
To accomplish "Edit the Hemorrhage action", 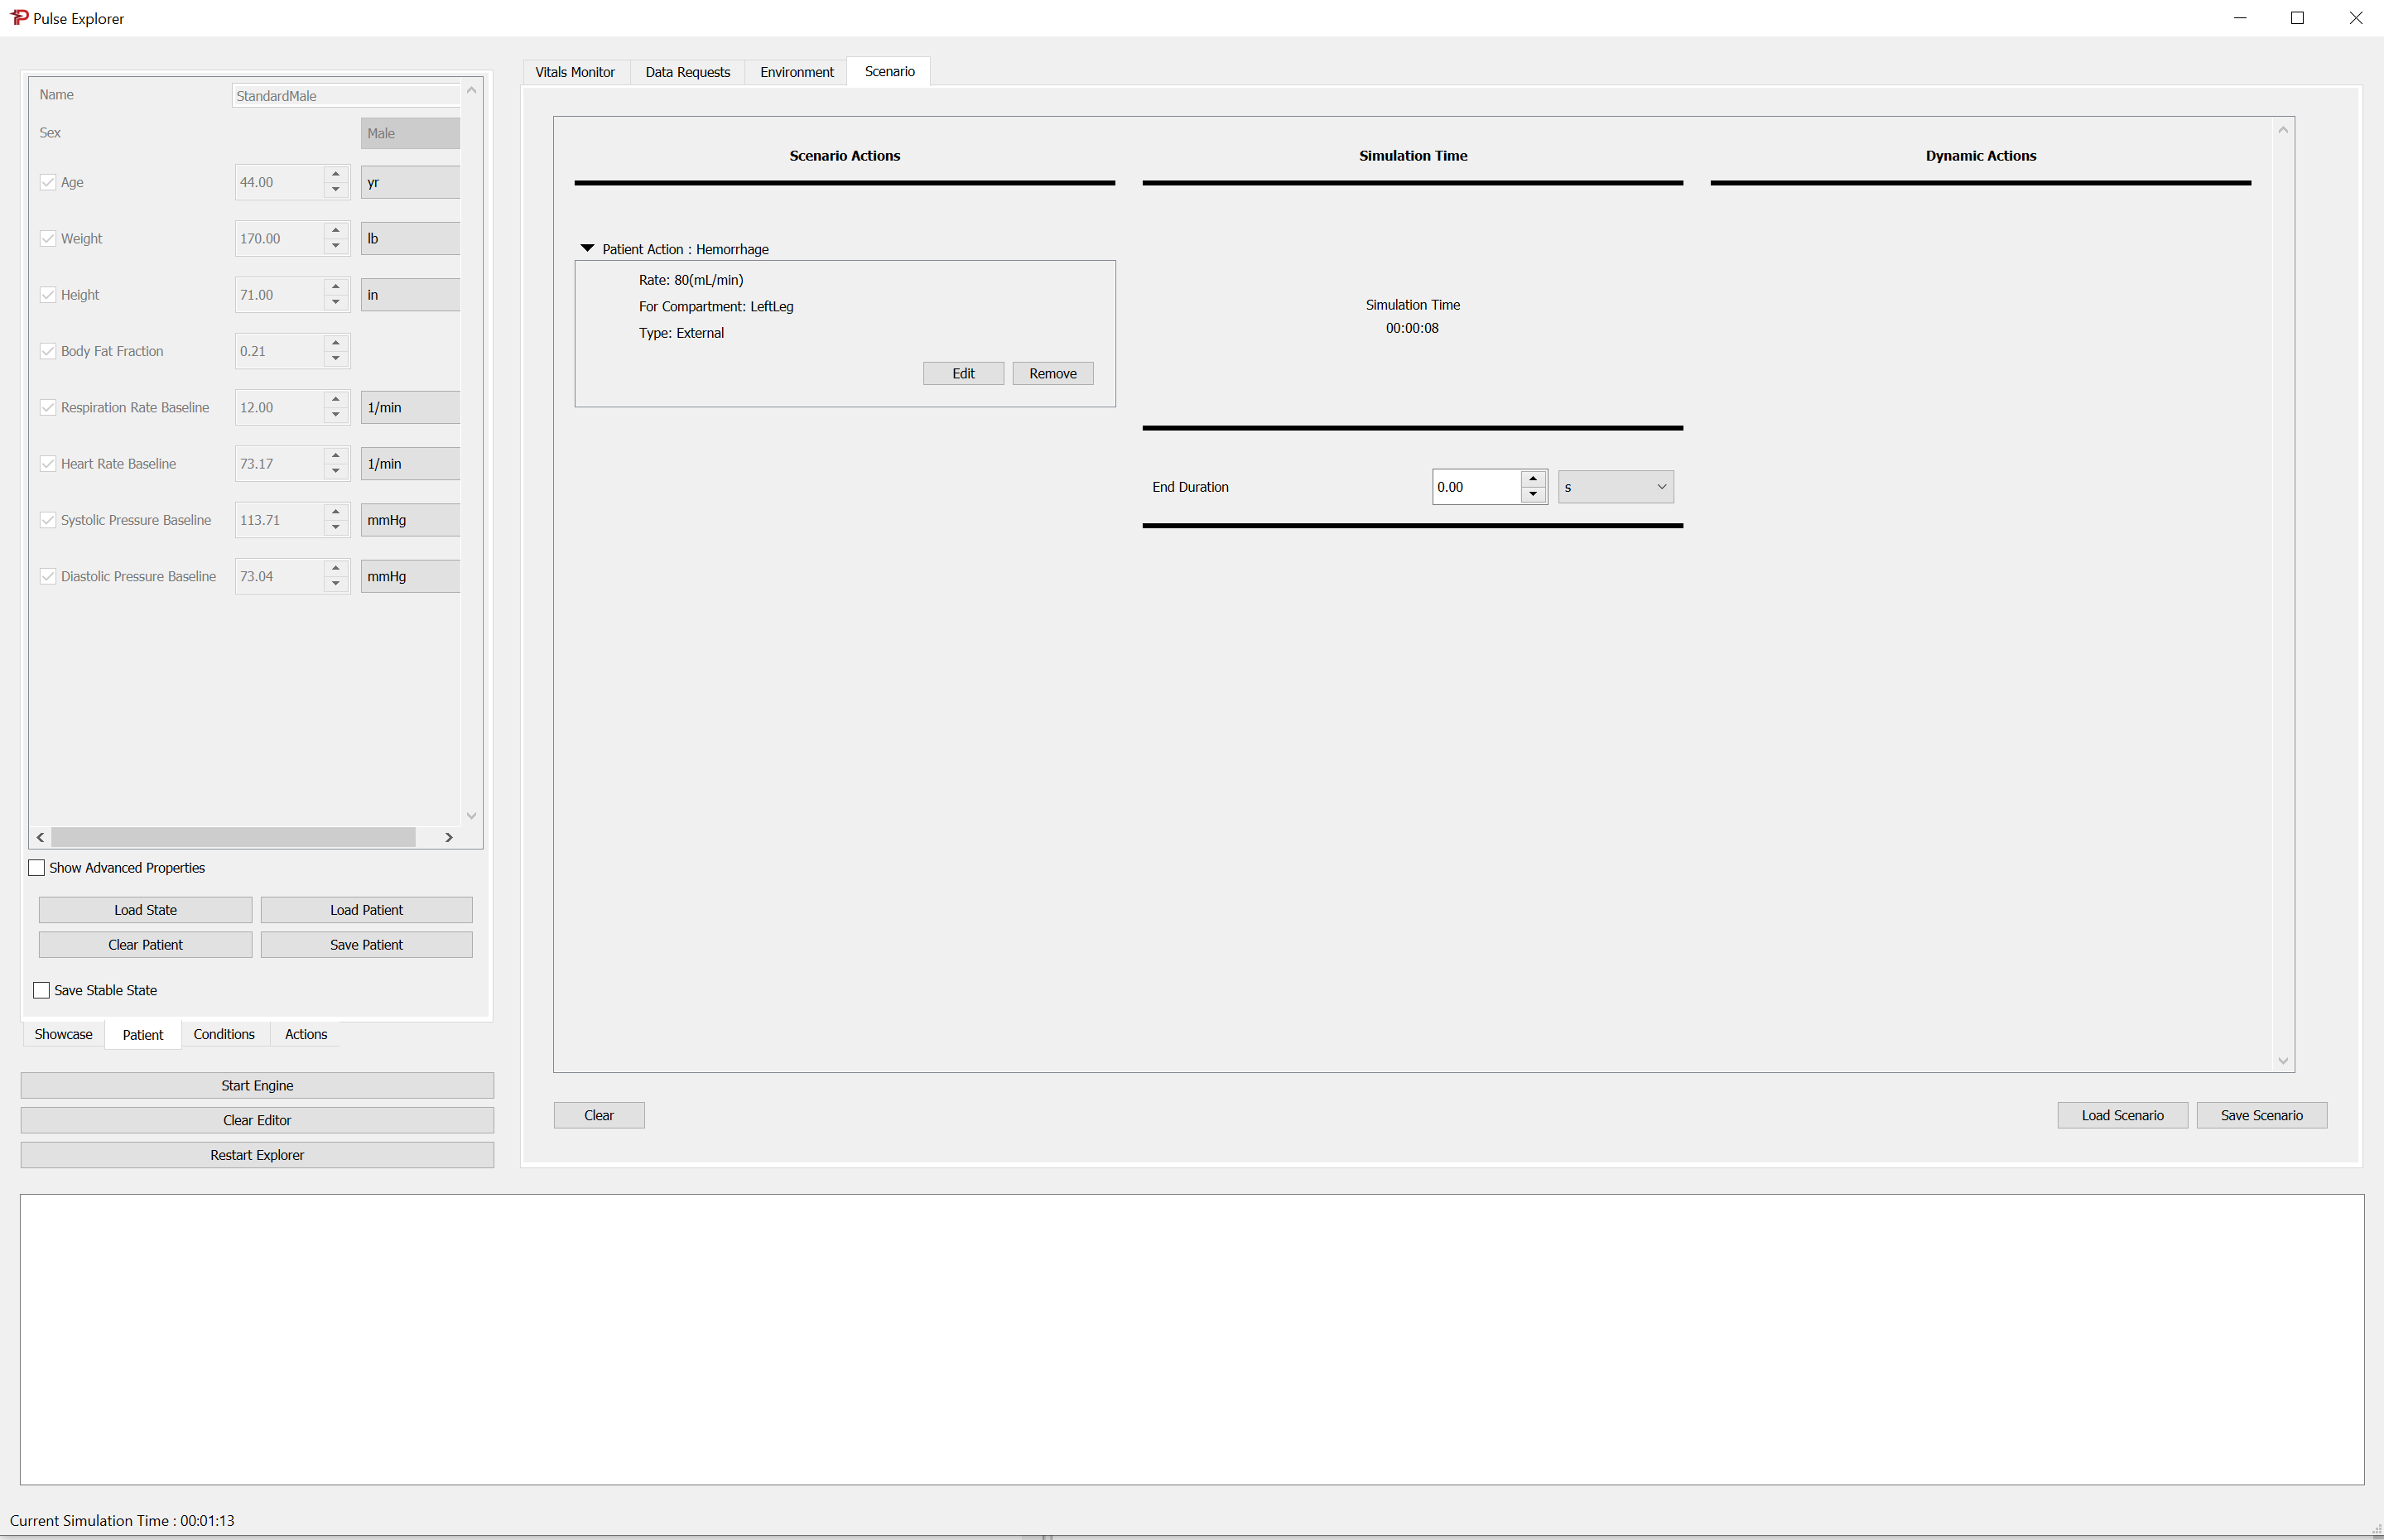I will coord(963,373).
